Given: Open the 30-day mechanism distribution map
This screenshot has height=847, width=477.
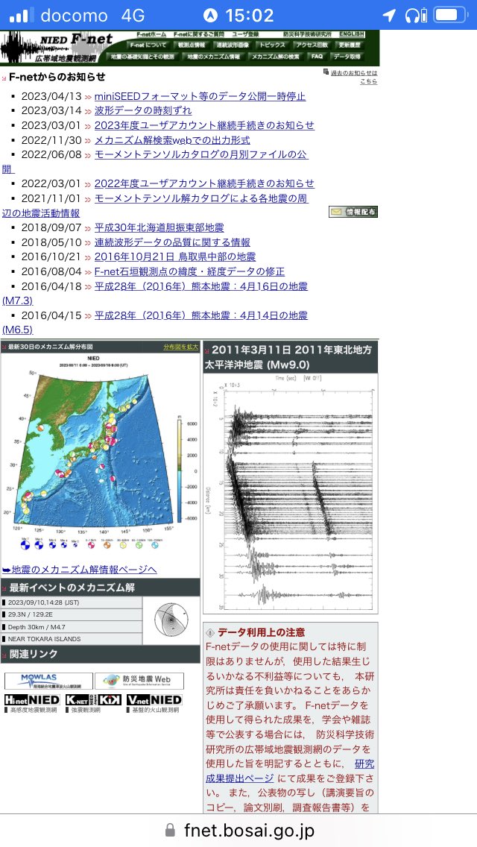Looking at the screenshot, I should point(101,454).
